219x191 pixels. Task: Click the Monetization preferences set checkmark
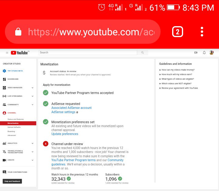click(x=46, y=122)
